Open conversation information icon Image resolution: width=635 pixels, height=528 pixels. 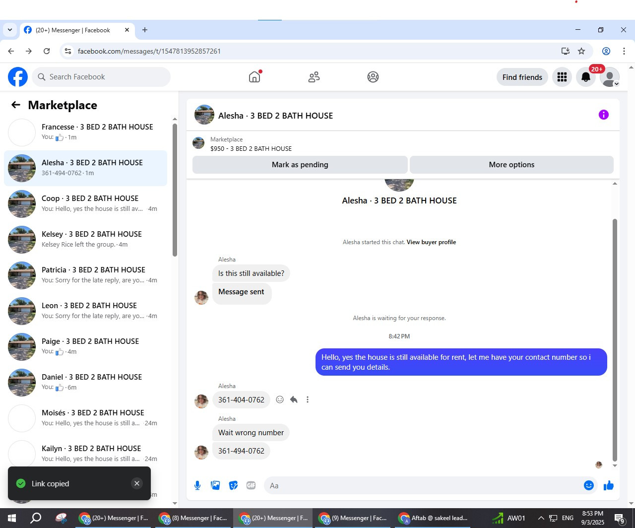[x=604, y=115]
